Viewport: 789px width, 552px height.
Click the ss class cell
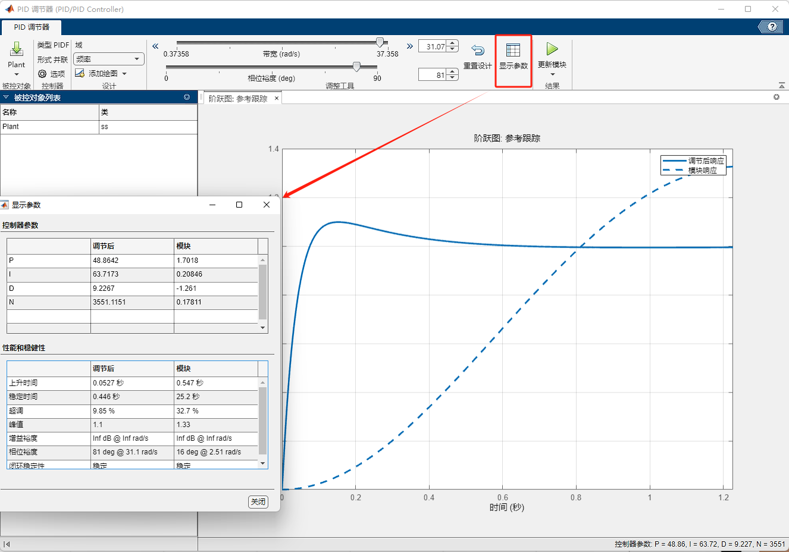point(148,127)
